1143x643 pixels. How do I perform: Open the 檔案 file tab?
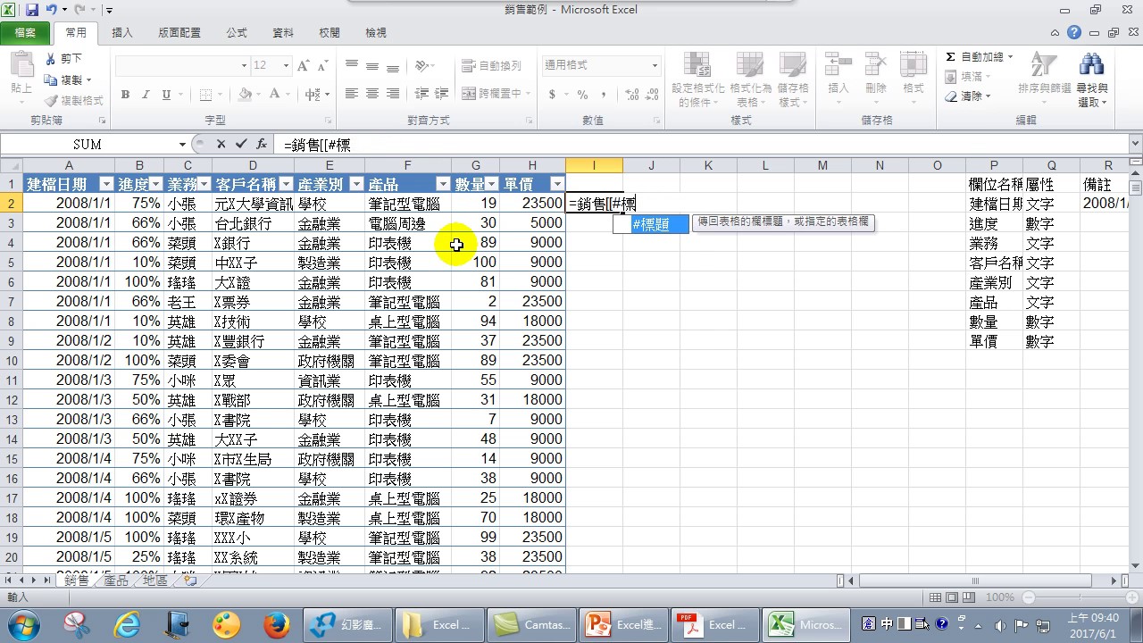pos(25,33)
